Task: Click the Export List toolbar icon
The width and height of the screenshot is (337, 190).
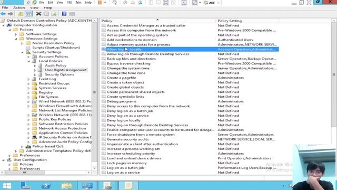Action: (x=54, y=14)
